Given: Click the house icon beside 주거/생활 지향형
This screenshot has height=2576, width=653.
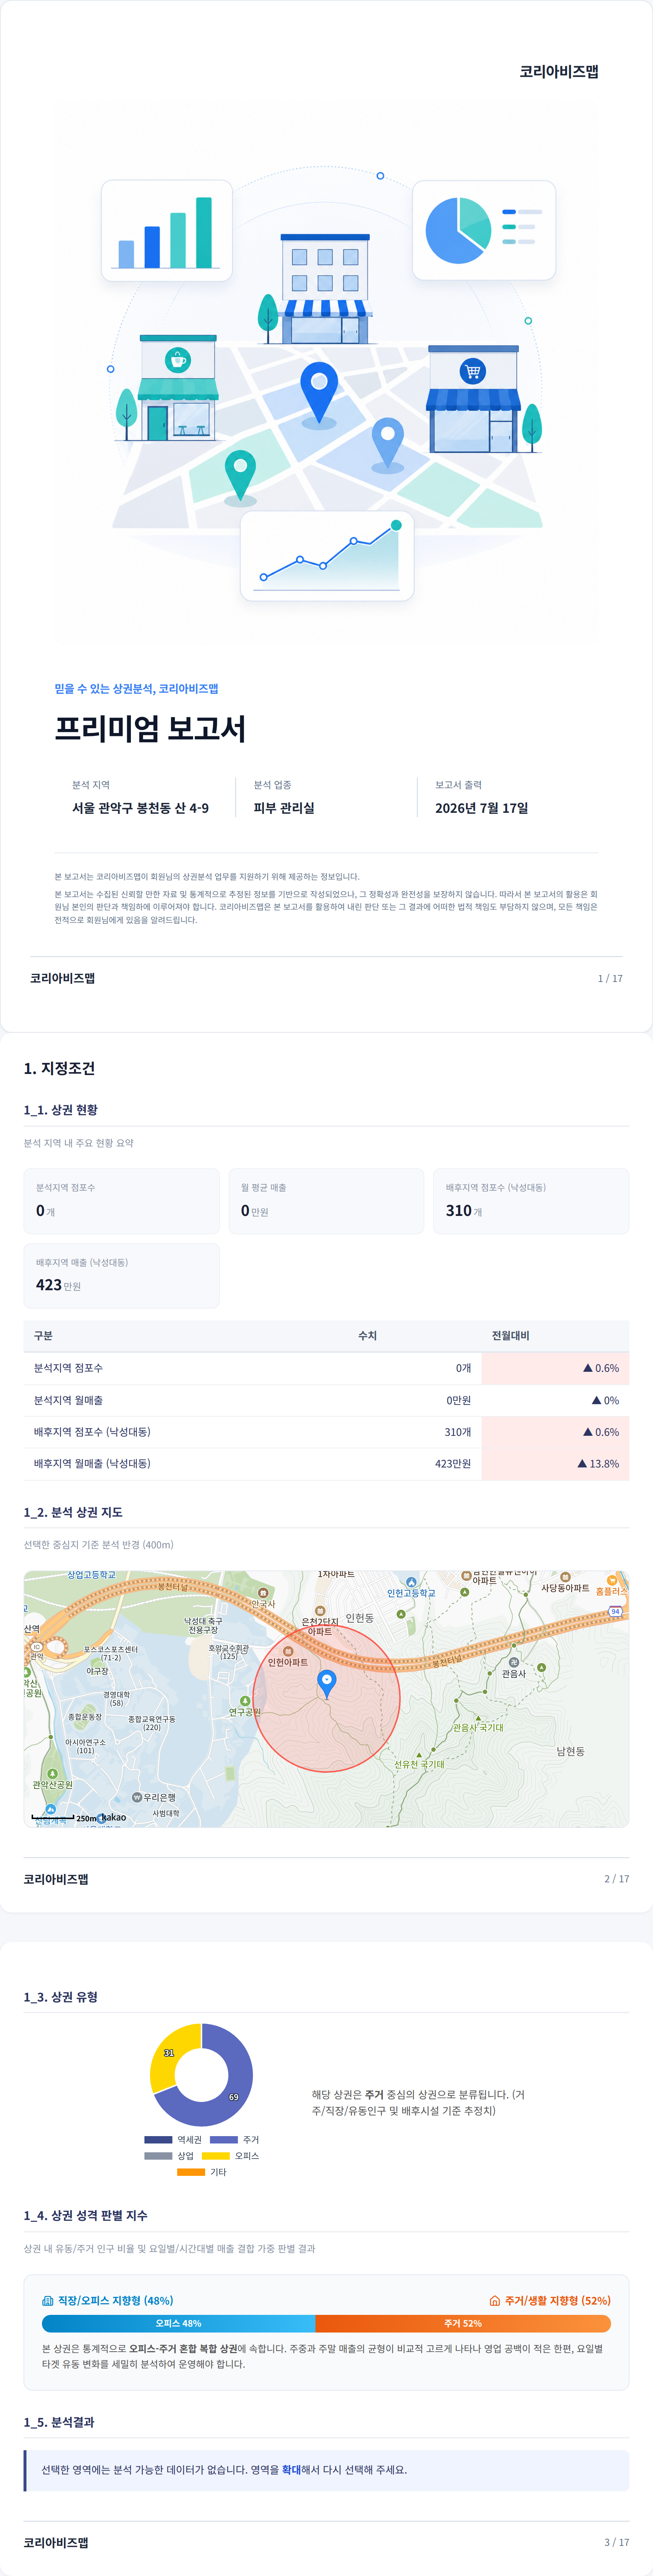Looking at the screenshot, I should coord(494,2300).
